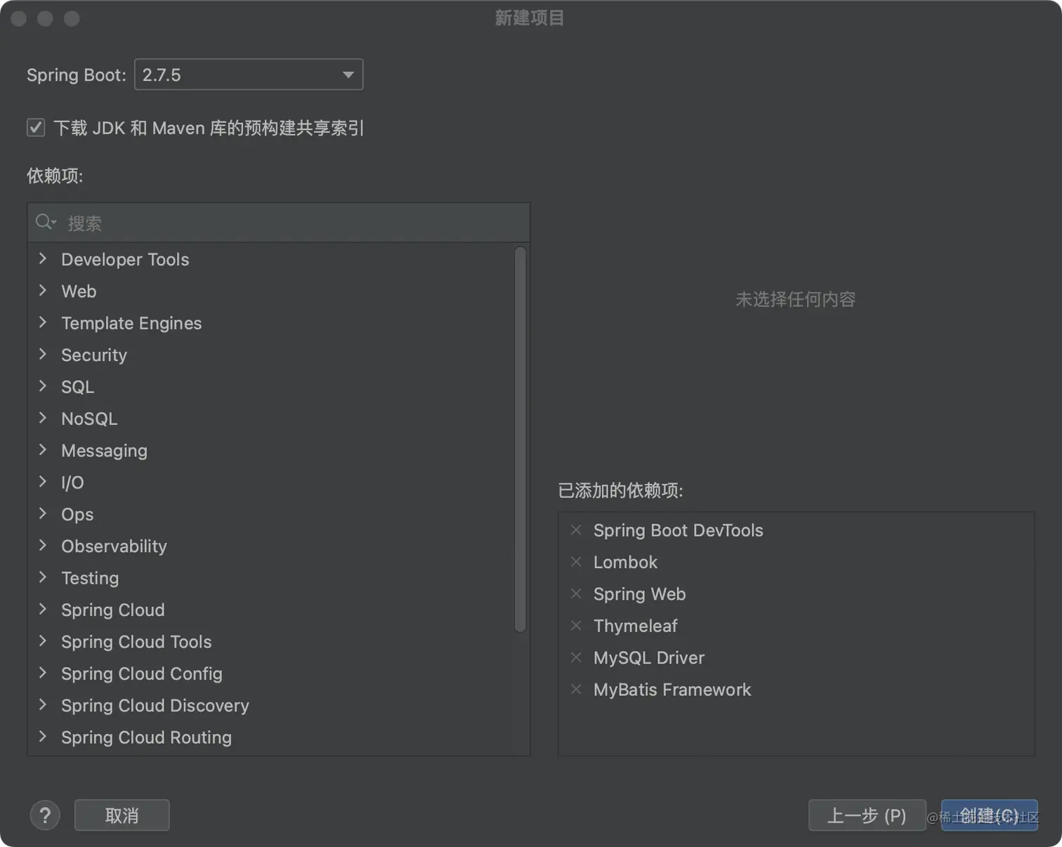Remove the MyBatis Framework dependency
This screenshot has width=1062, height=847.
coord(576,689)
